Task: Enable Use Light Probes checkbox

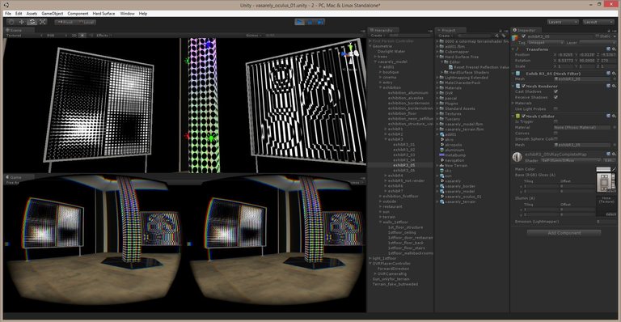Action: point(556,108)
